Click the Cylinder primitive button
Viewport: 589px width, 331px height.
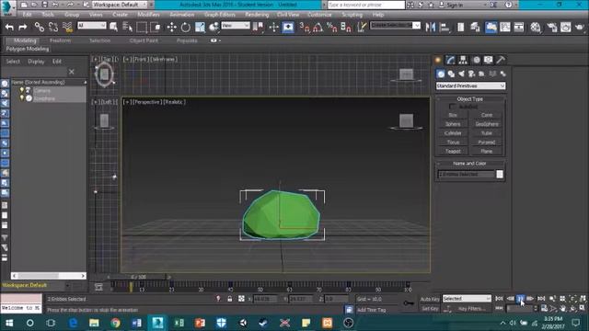tap(453, 133)
